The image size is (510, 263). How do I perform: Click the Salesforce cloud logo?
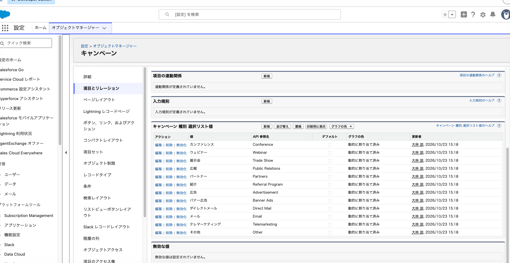point(5,14)
